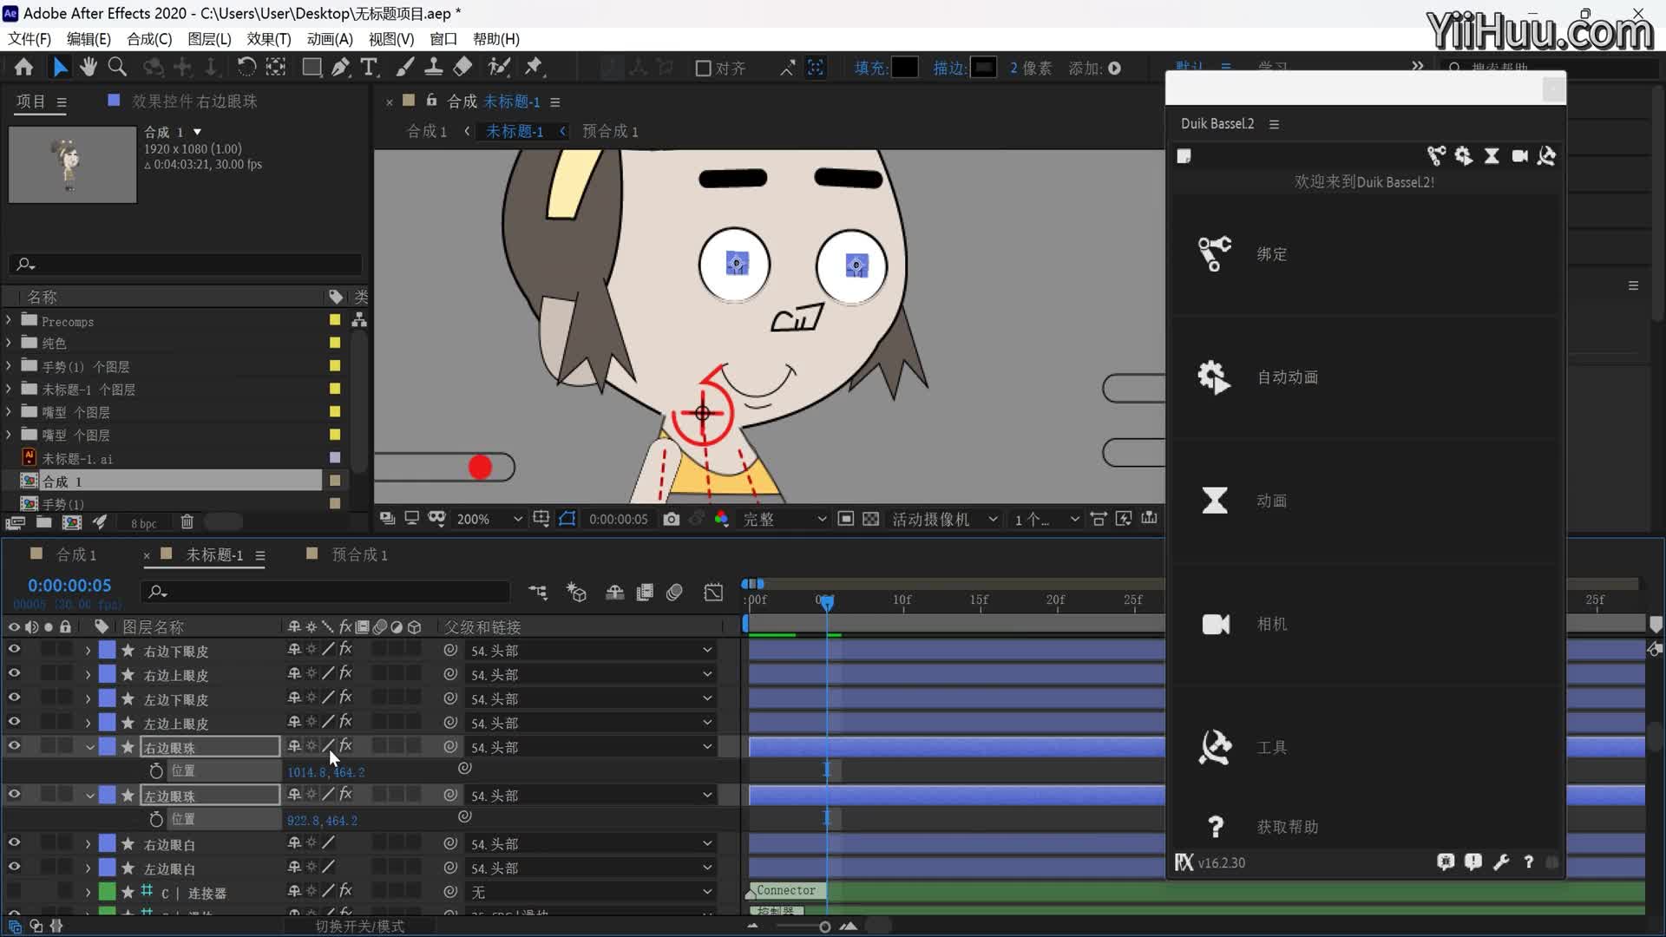Click 切换开关/模式 at timeline bottom
Image resolution: width=1666 pixels, height=937 pixels.
pyautogui.click(x=359, y=927)
